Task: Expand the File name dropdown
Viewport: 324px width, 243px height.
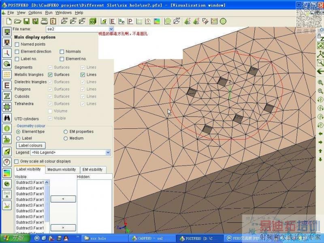Action: [x=111, y=29]
